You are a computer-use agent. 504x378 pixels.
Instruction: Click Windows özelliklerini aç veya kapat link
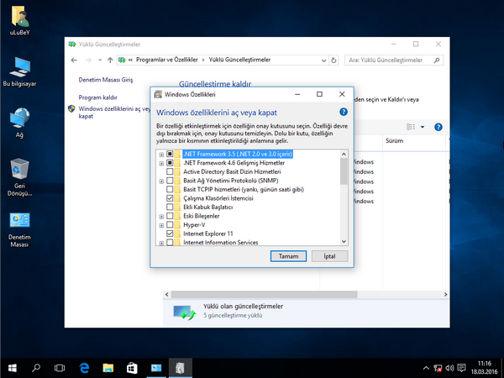(x=114, y=113)
